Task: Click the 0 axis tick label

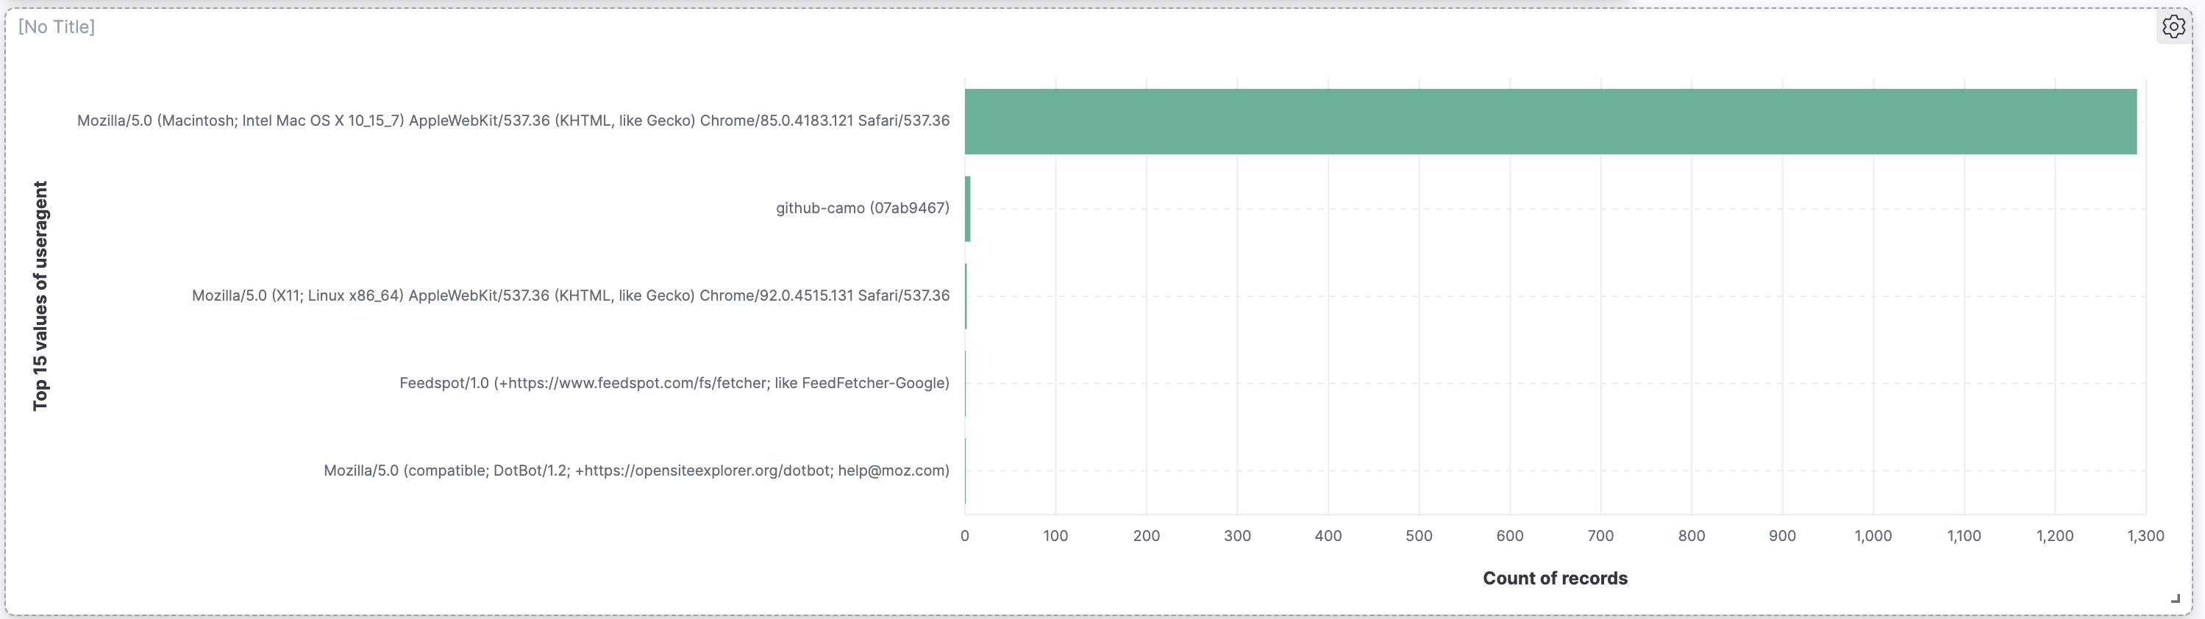Action: click(965, 536)
